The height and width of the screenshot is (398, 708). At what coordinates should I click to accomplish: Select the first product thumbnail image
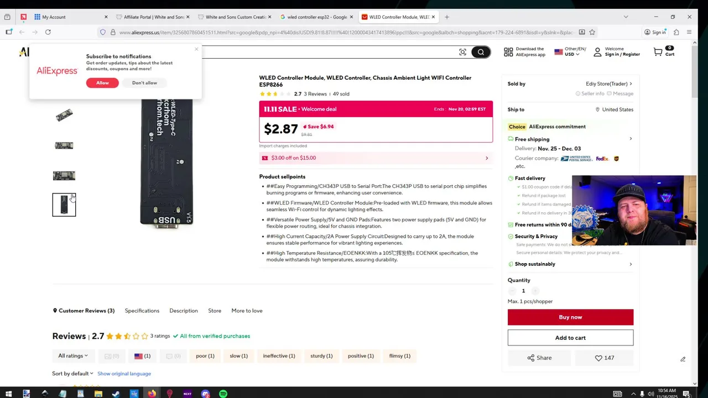(64, 116)
